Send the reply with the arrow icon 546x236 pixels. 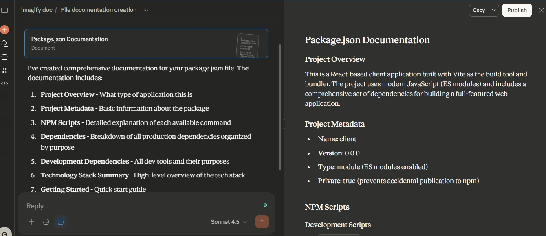pos(262,222)
